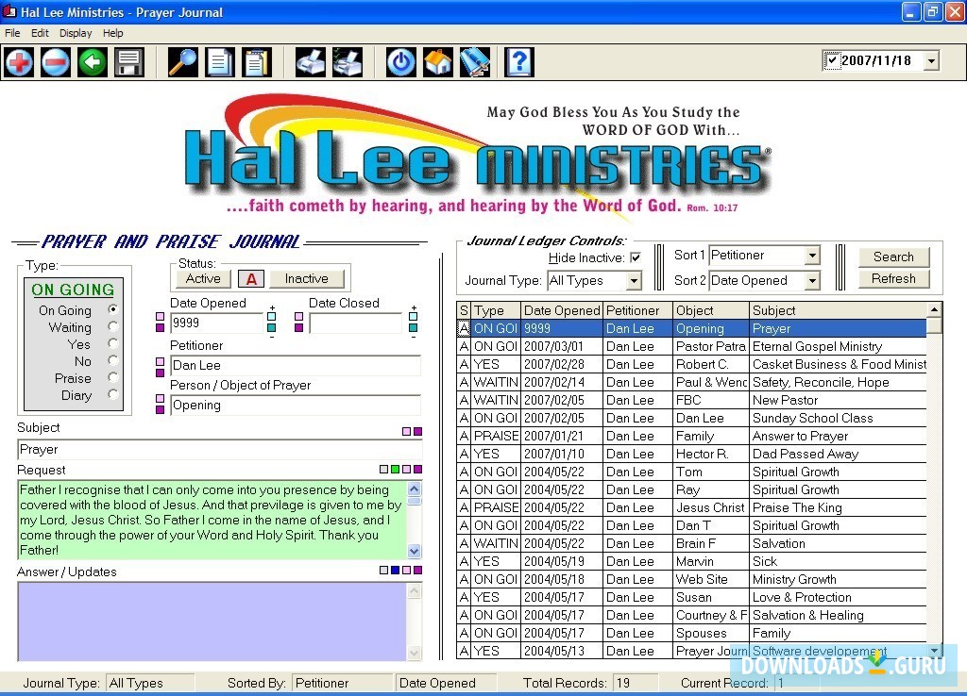The height and width of the screenshot is (696, 967).
Task: Open the Edit menu
Action: [40, 33]
